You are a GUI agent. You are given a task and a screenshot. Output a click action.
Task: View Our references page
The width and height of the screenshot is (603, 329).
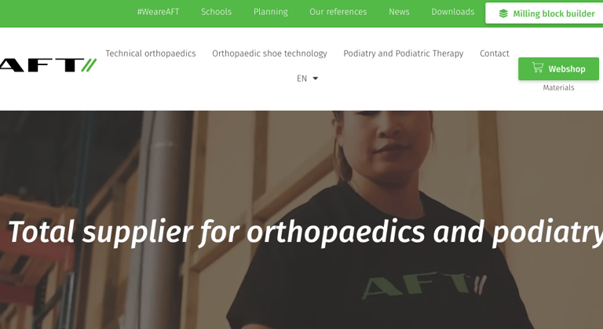click(x=338, y=12)
